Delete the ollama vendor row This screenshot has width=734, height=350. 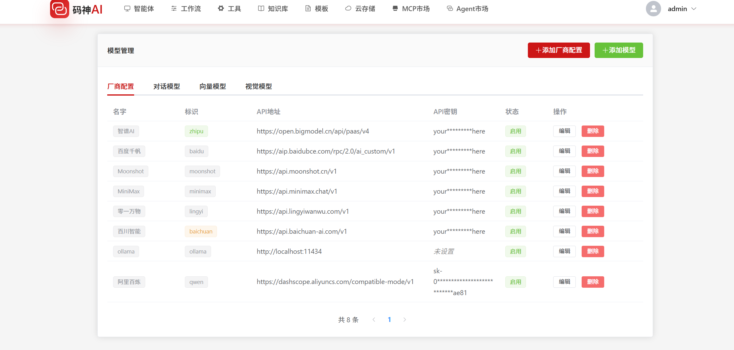[x=592, y=251]
